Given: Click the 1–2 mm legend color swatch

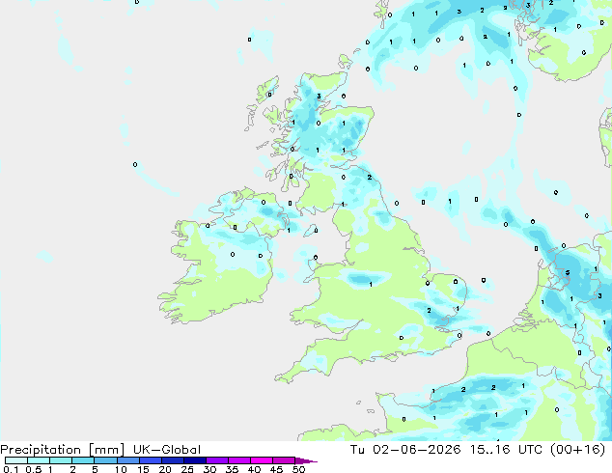Looking at the screenshot, I should (x=61, y=460).
